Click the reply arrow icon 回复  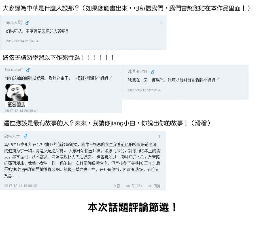(x=150, y=186)
